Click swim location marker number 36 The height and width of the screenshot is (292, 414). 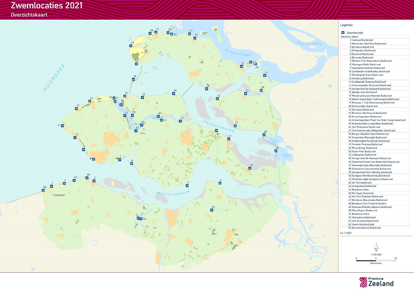[207, 89]
